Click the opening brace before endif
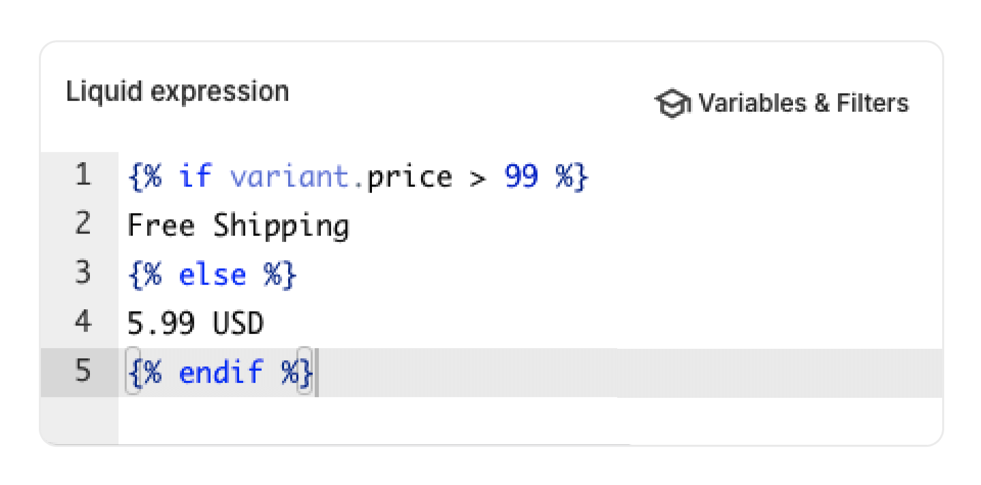The width and height of the screenshot is (981, 485). pyautogui.click(x=134, y=373)
